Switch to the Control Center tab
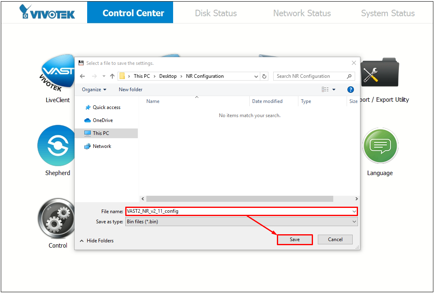 [130, 13]
